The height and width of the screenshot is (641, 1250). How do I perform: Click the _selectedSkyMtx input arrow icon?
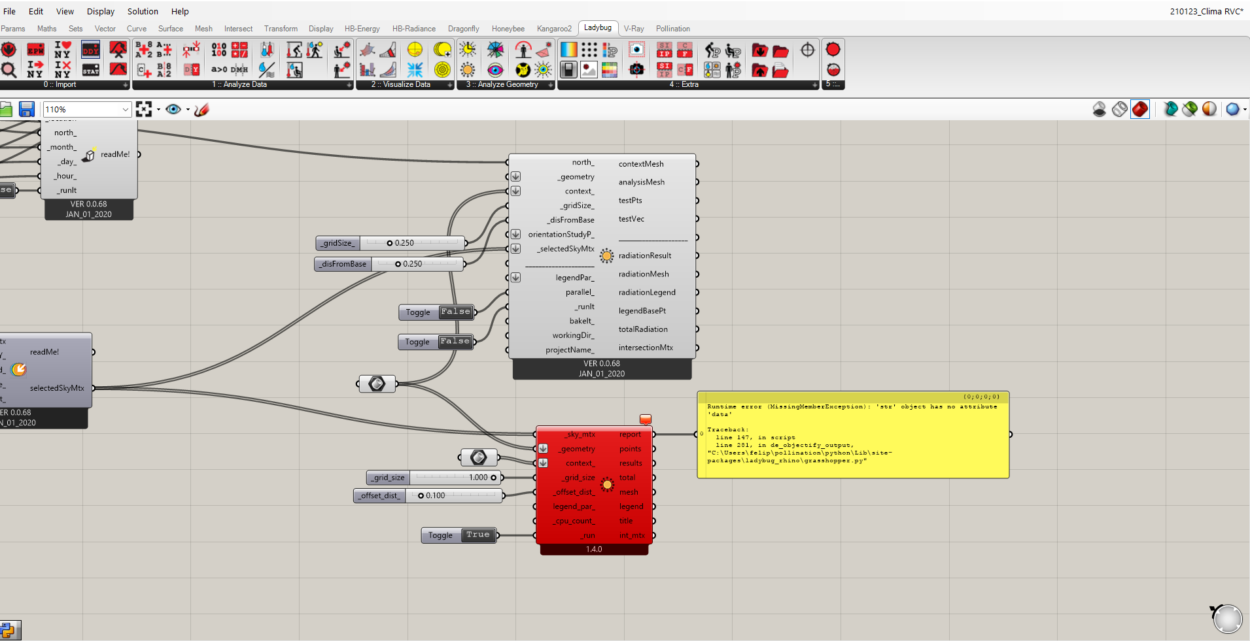click(515, 249)
